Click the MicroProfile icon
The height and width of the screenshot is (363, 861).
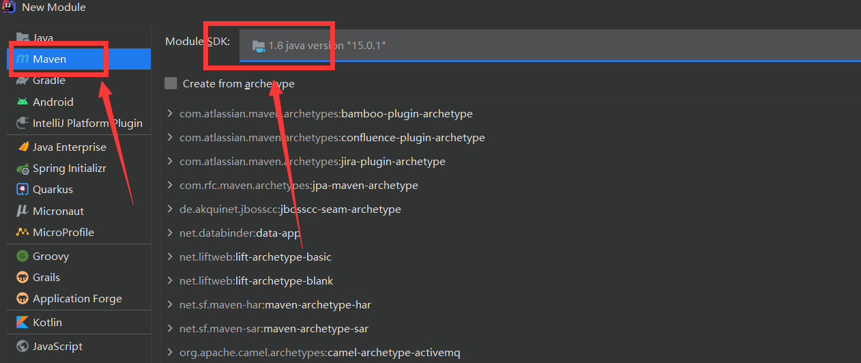23,232
